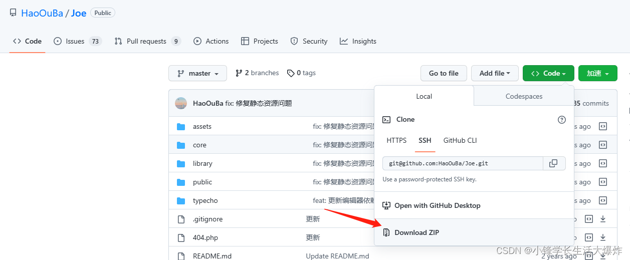The height and width of the screenshot is (260, 630).
Task: Click the 404.php file icon
Action: (x=181, y=237)
